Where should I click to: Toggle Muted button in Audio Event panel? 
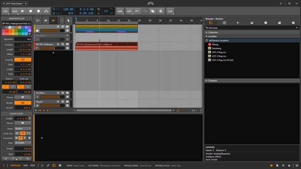(23, 123)
